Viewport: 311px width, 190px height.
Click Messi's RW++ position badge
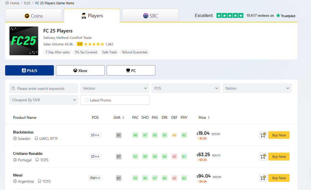tap(95, 178)
